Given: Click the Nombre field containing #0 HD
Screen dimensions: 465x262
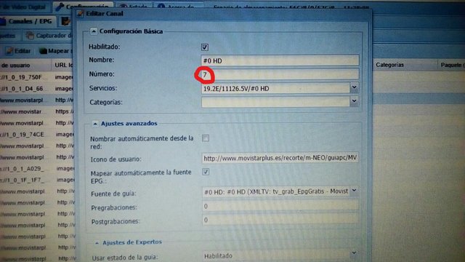Looking at the screenshot, I should point(280,60).
